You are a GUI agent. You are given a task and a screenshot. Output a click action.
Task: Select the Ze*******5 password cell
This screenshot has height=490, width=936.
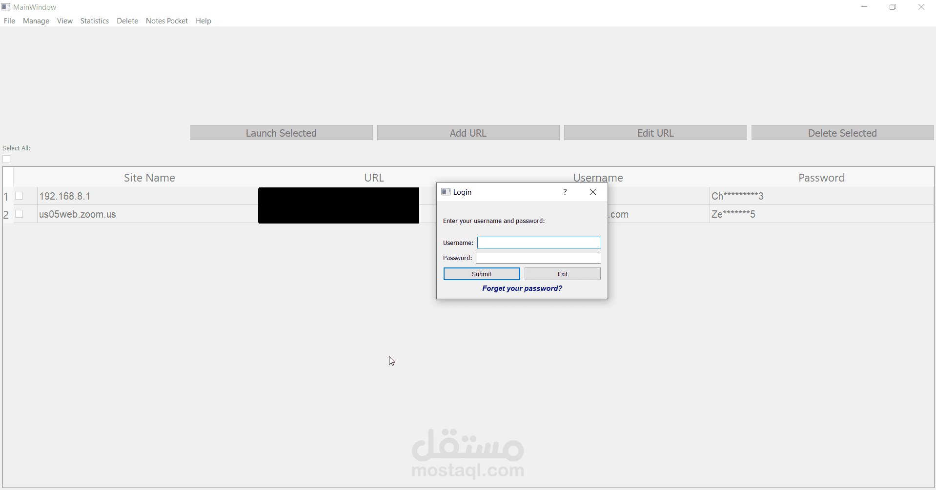tap(822, 214)
